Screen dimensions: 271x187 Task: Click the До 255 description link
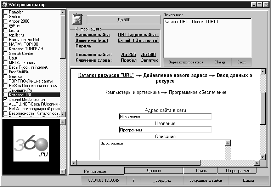(x=128, y=55)
